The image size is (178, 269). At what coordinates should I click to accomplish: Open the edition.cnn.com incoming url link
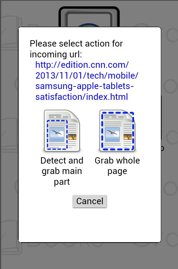pyautogui.click(x=87, y=80)
